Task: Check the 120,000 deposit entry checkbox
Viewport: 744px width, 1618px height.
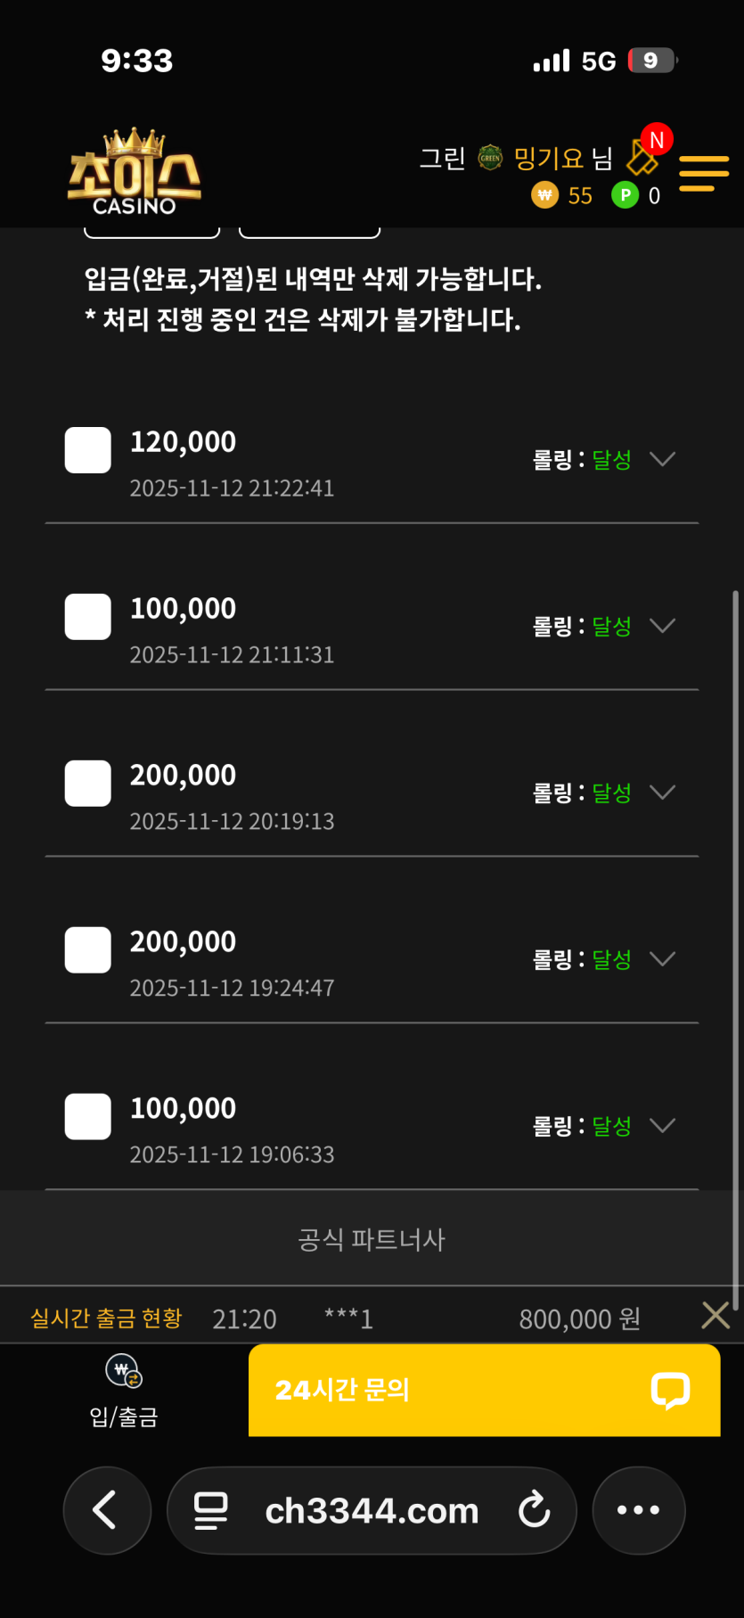Action: (x=88, y=450)
